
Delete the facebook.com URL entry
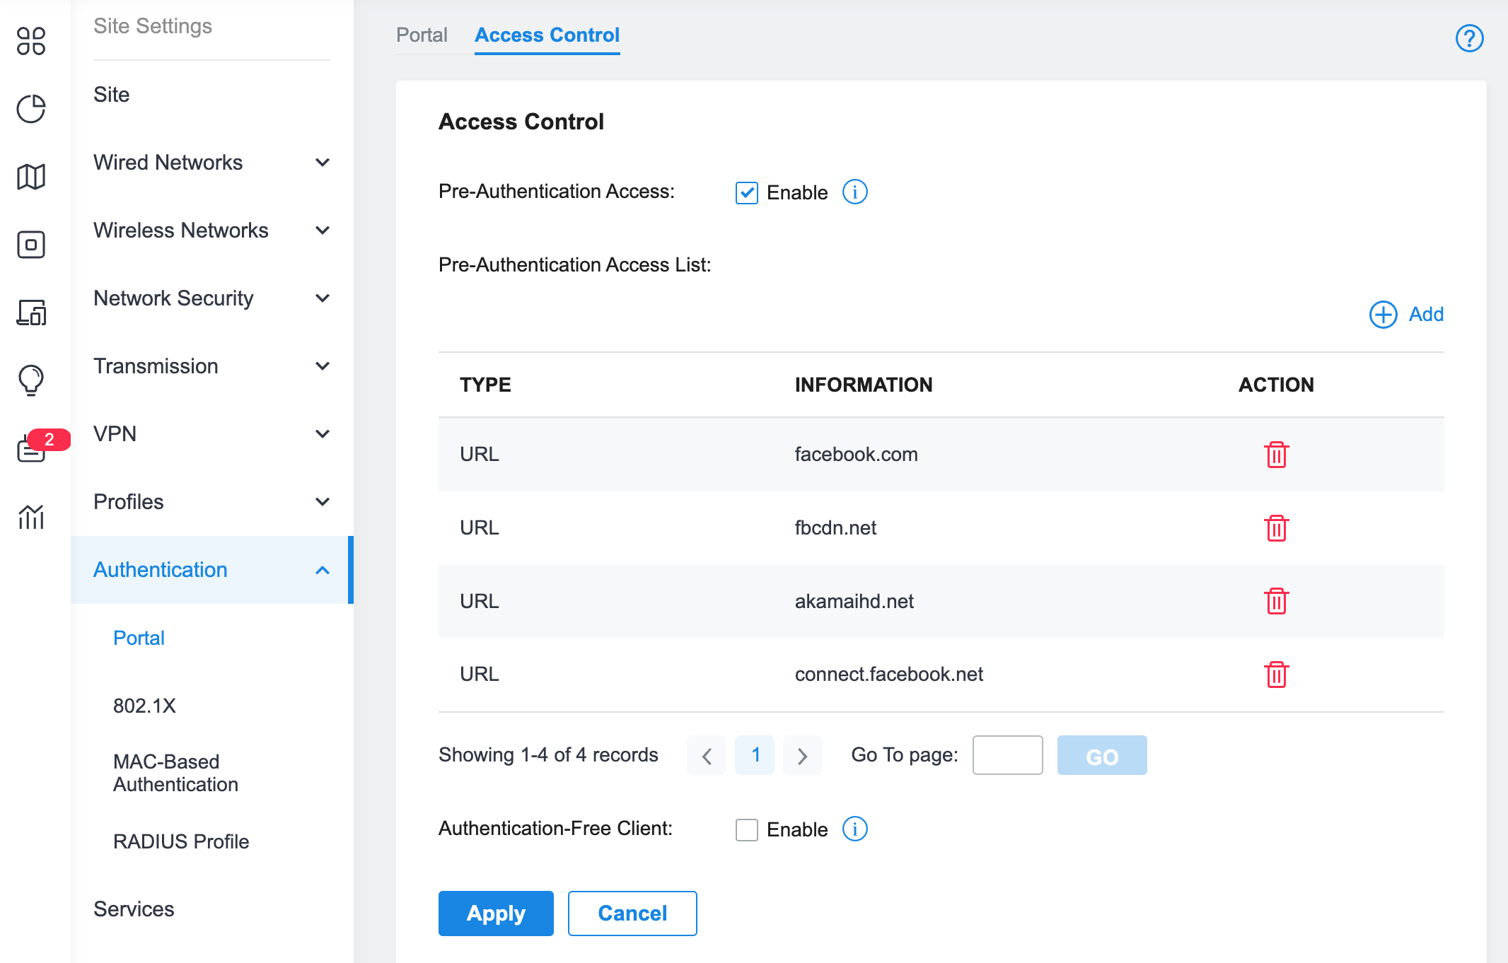pyautogui.click(x=1276, y=455)
